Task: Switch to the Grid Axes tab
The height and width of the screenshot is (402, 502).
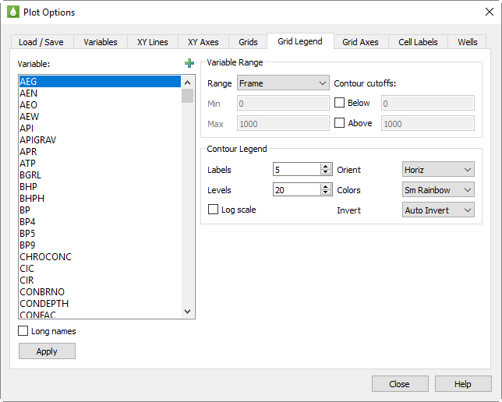Action: 360,42
